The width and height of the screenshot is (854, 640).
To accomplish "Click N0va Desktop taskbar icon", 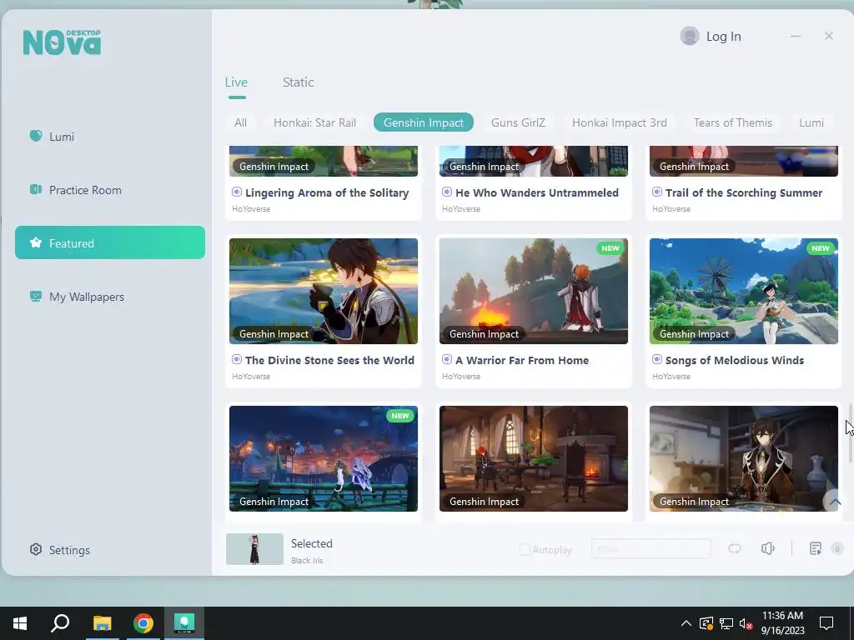I will point(184,623).
